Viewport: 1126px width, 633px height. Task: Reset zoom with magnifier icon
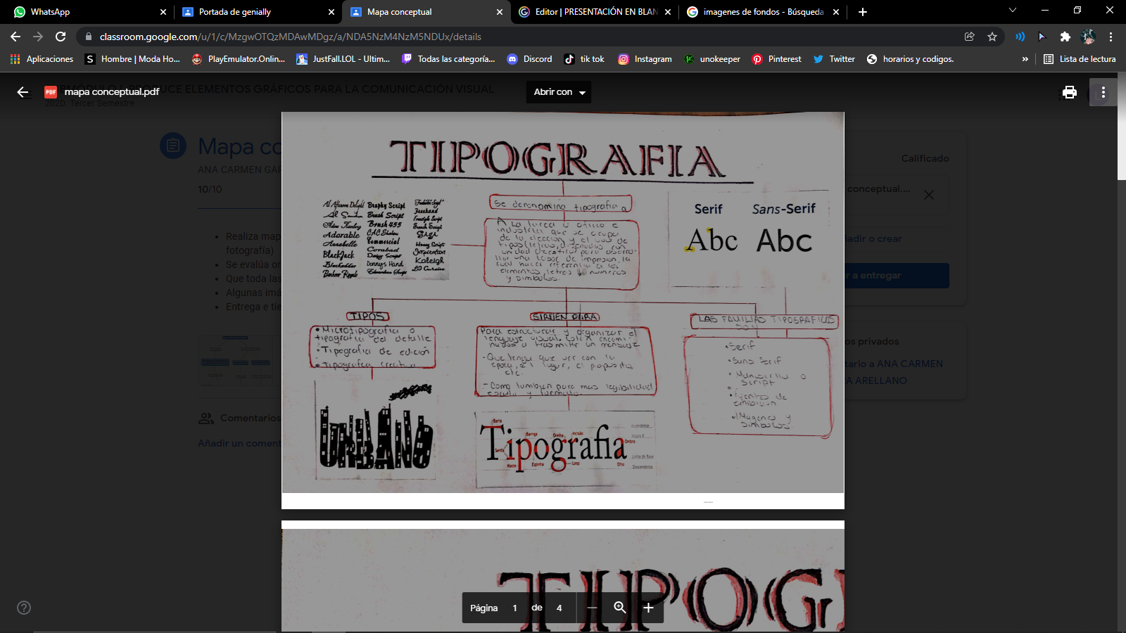620,608
